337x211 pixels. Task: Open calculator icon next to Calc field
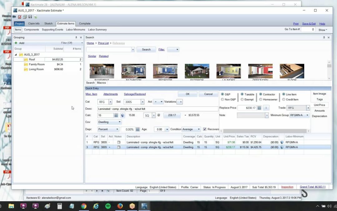(x=116, y=115)
